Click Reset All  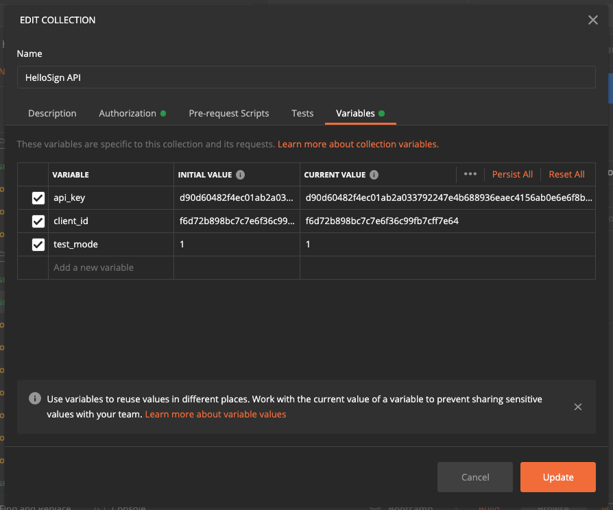(566, 174)
